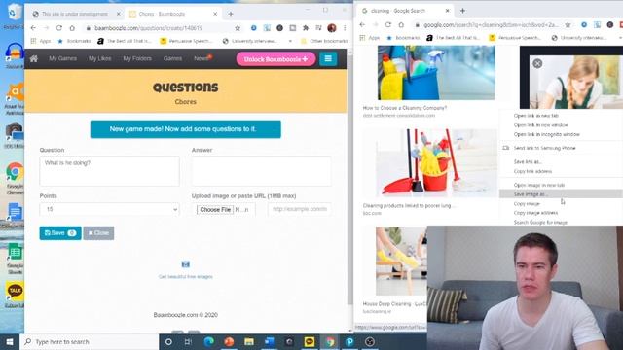
Task: Select the cleaning - Google Search tab
Action: (405, 11)
